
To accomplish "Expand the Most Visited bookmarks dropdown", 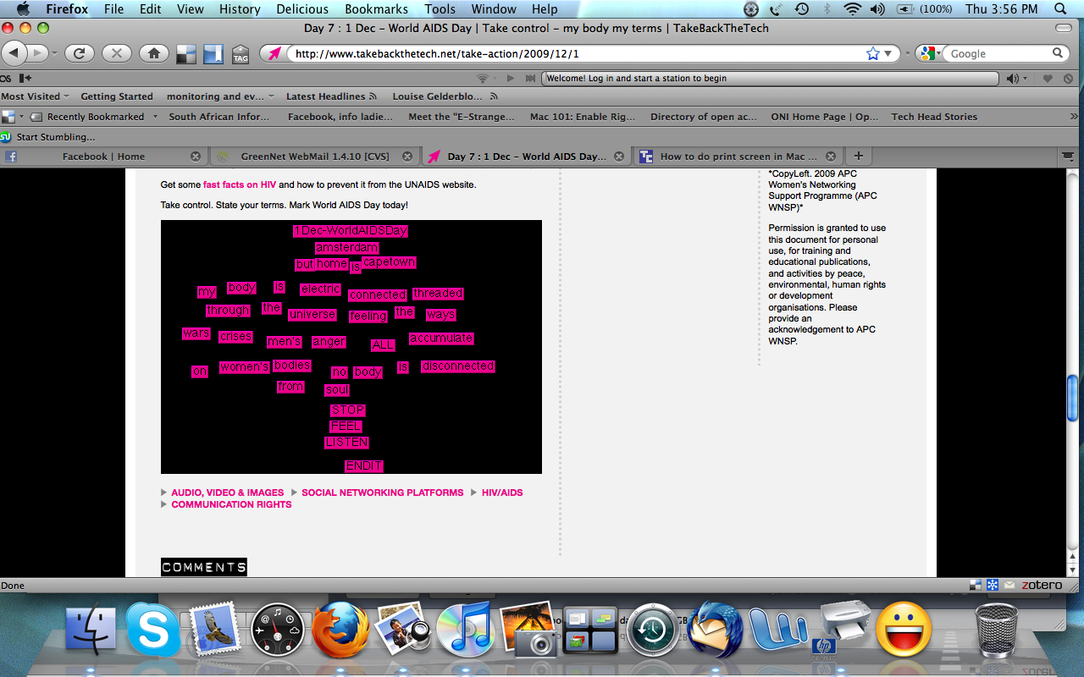I will tap(36, 96).
